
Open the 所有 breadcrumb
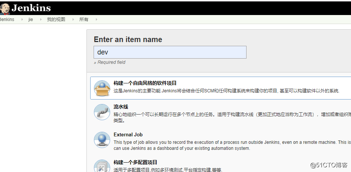click(84, 20)
